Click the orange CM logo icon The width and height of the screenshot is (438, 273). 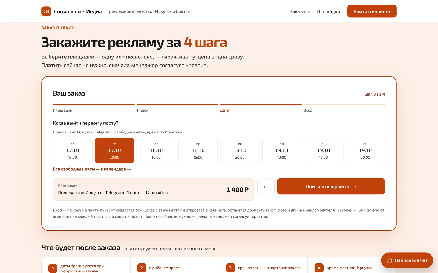pos(46,11)
